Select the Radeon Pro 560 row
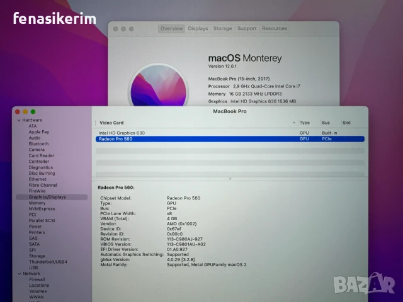This screenshot has height=302, width=403. tap(230, 139)
